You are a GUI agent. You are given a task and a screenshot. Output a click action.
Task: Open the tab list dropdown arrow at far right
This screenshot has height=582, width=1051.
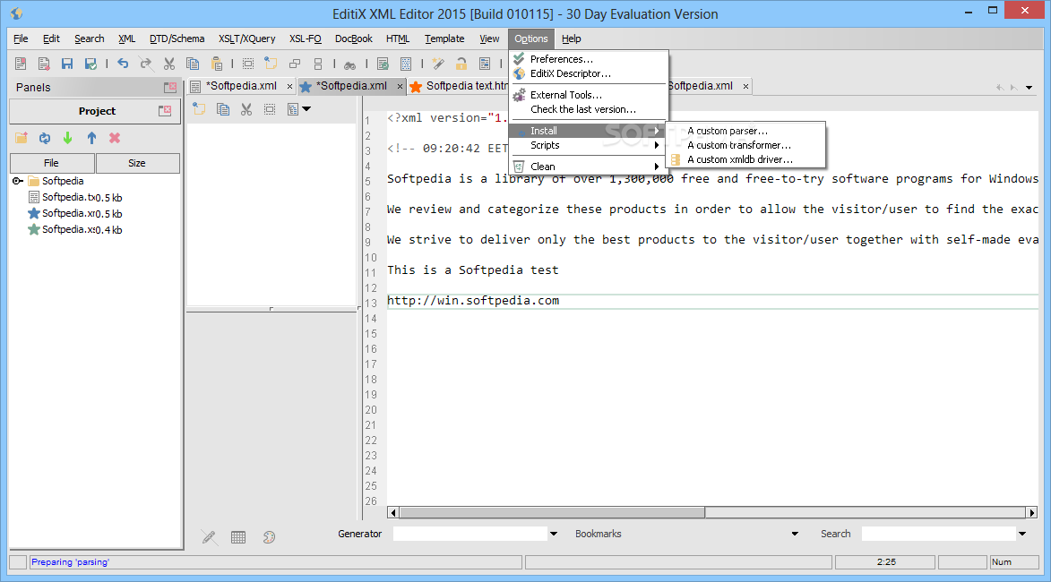[1029, 87]
